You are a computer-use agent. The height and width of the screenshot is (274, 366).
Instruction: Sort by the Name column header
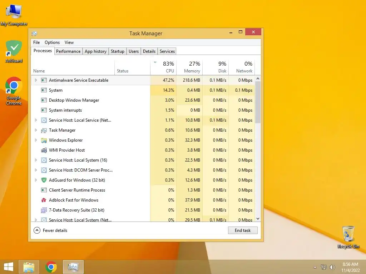point(73,67)
